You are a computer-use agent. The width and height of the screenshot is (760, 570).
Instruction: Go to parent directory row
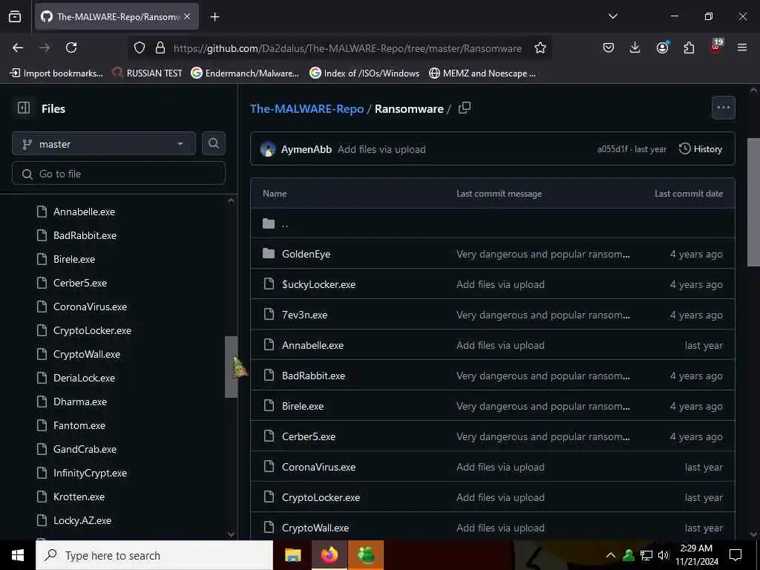(493, 223)
